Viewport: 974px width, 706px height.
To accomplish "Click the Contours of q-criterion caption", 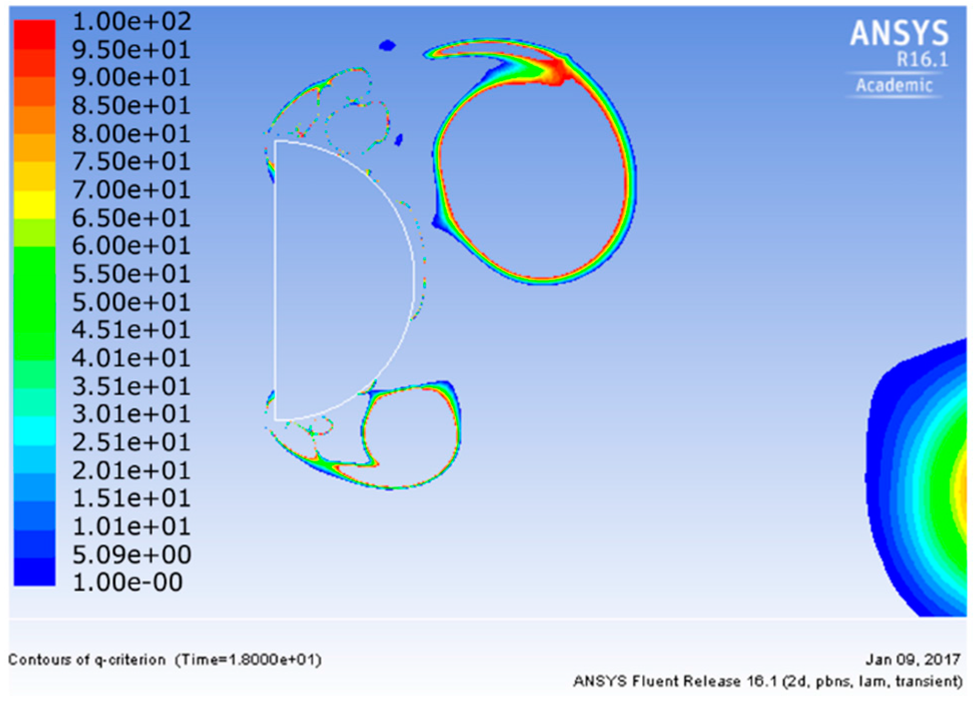I will 87,659.
